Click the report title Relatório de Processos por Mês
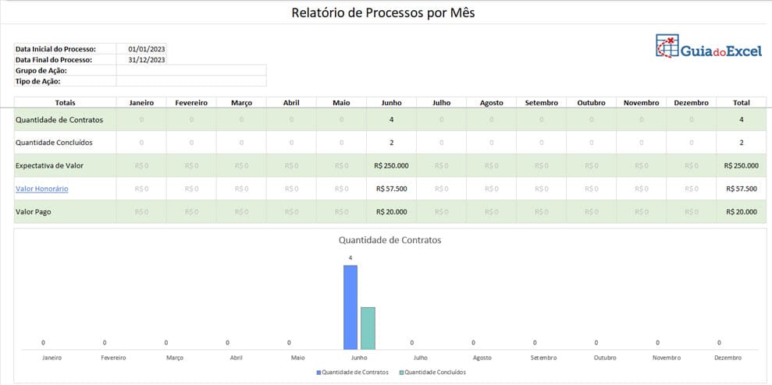The width and height of the screenshot is (772, 385). point(382,12)
